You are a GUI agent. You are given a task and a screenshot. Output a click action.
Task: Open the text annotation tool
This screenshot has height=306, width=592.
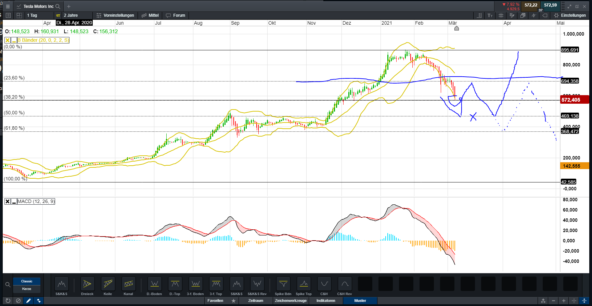(490, 15)
